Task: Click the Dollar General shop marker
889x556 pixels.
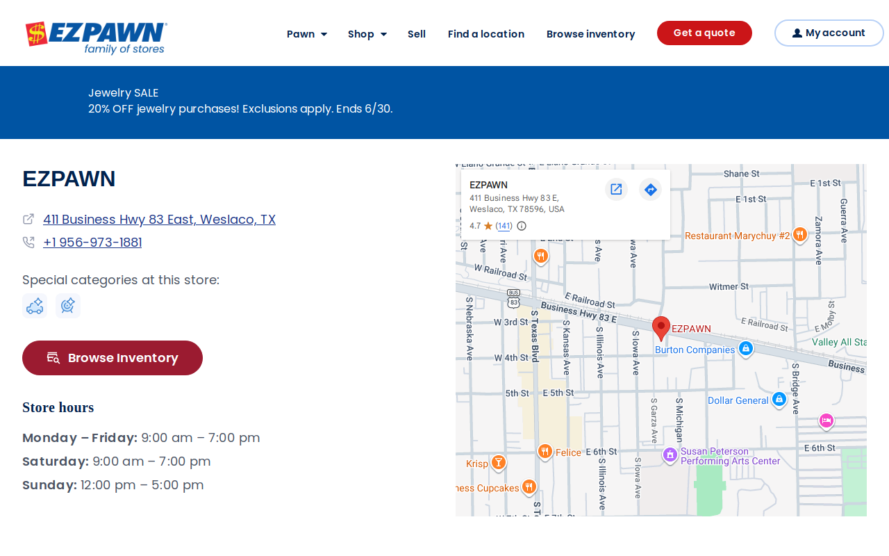Action: coord(779,400)
